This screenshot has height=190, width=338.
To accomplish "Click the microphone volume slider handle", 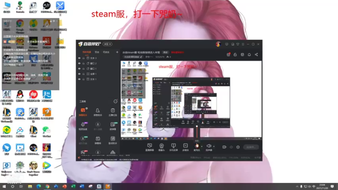I will (x=197, y=126).
